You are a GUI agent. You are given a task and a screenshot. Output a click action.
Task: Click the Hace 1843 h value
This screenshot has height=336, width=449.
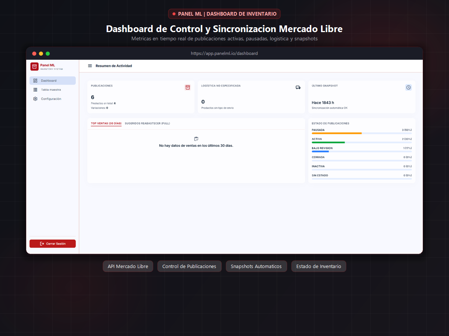pyautogui.click(x=323, y=103)
